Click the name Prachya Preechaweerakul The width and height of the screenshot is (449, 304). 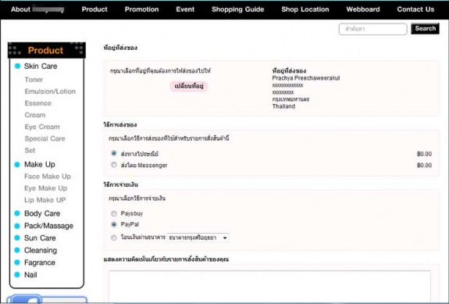306,78
